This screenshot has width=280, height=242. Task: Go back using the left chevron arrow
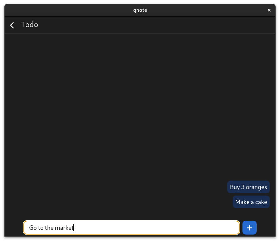coord(12,25)
